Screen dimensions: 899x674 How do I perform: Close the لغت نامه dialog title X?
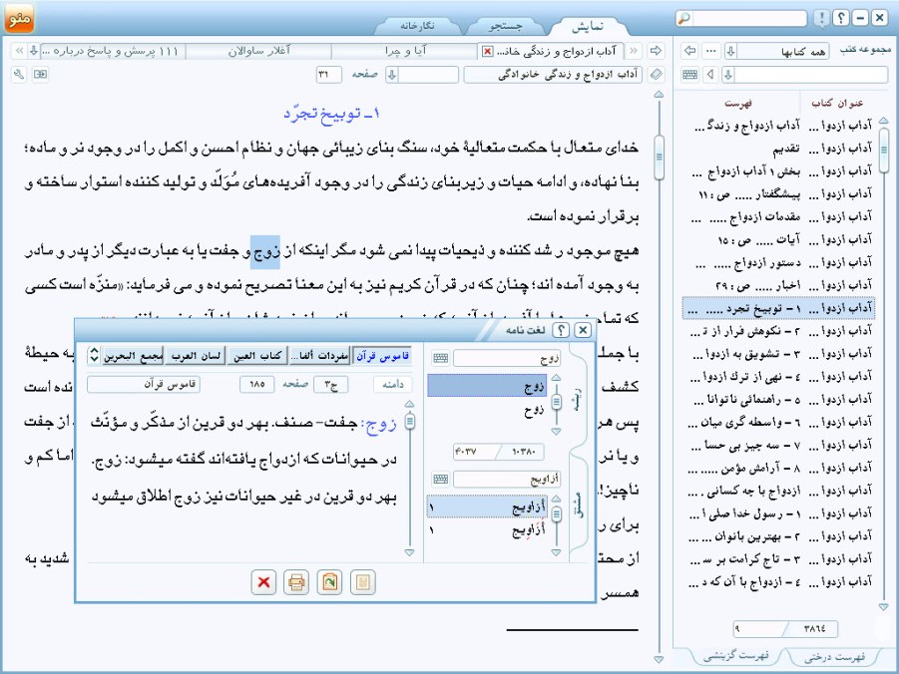(583, 330)
